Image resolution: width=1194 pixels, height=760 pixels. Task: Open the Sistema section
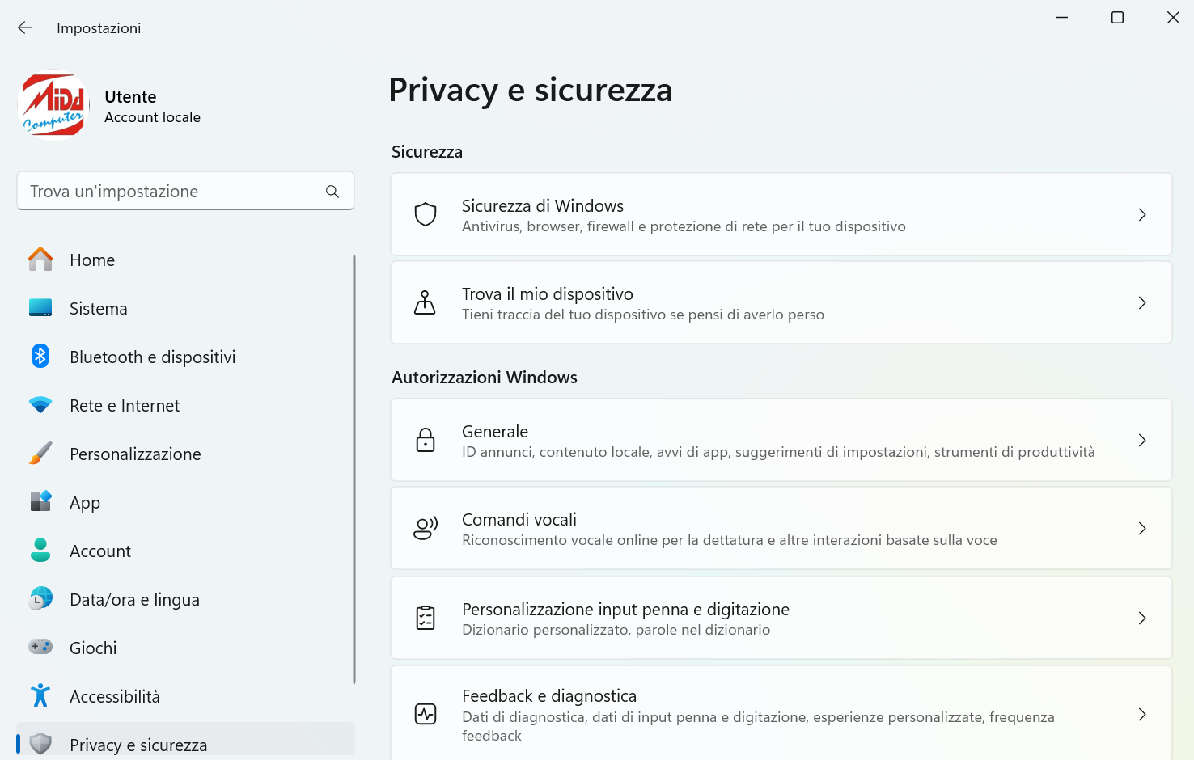(x=185, y=309)
